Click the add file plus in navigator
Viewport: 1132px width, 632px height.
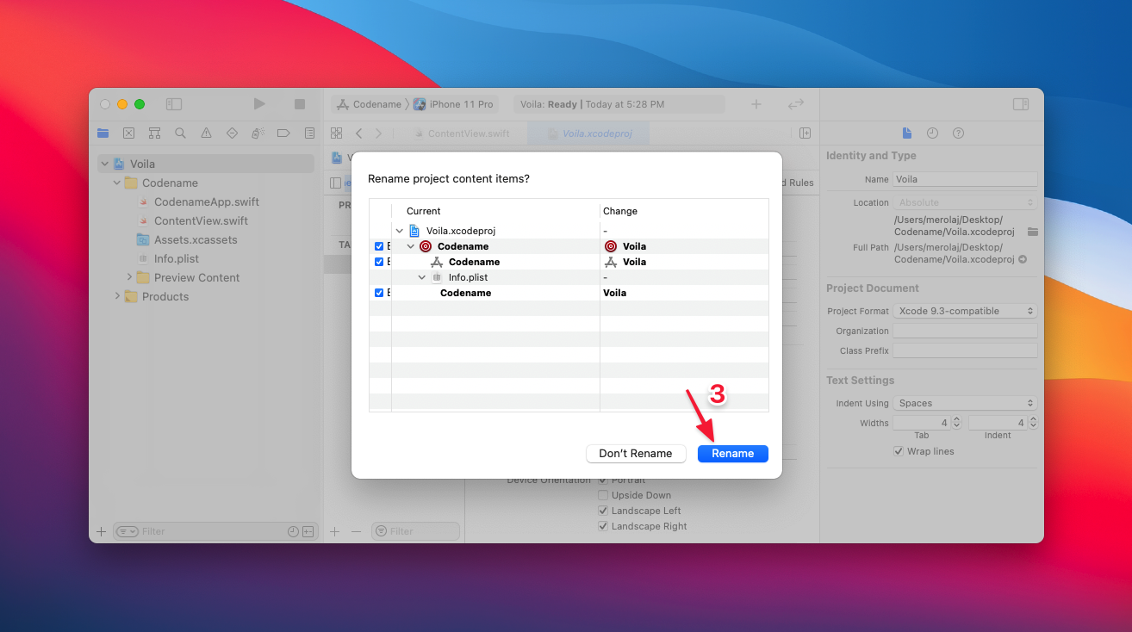[102, 531]
